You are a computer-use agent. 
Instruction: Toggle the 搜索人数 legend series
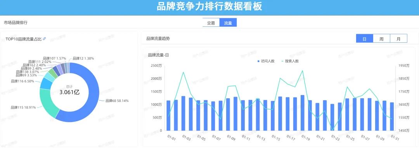click(290, 61)
